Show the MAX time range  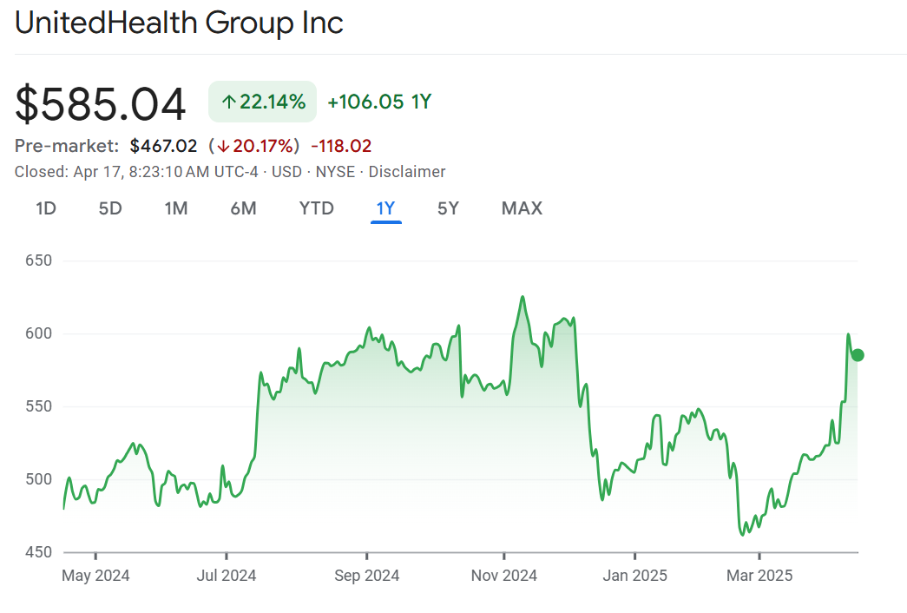(x=522, y=208)
